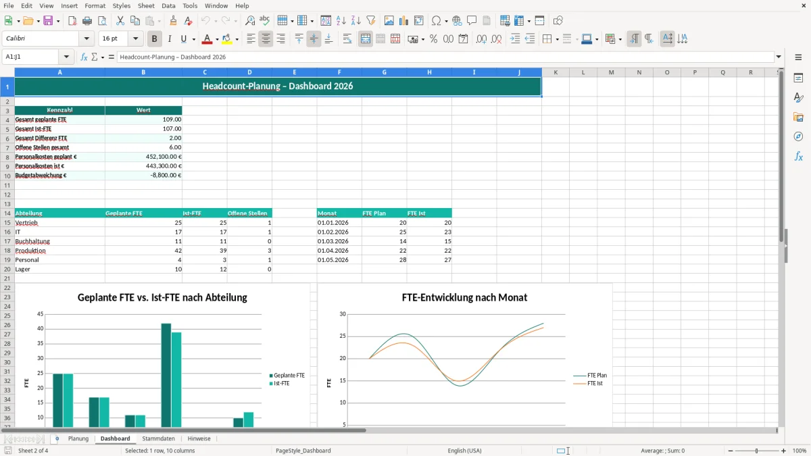Viewport: 811px width, 456px height.
Task: Save the document with the Save icon
Action: 47,21
